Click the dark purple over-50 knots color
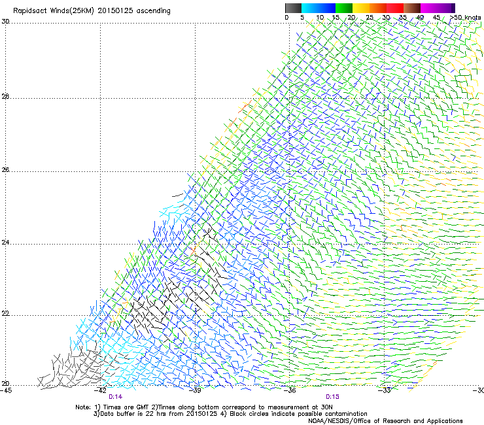Viewport: 484px width, 425px height. (x=453, y=8)
